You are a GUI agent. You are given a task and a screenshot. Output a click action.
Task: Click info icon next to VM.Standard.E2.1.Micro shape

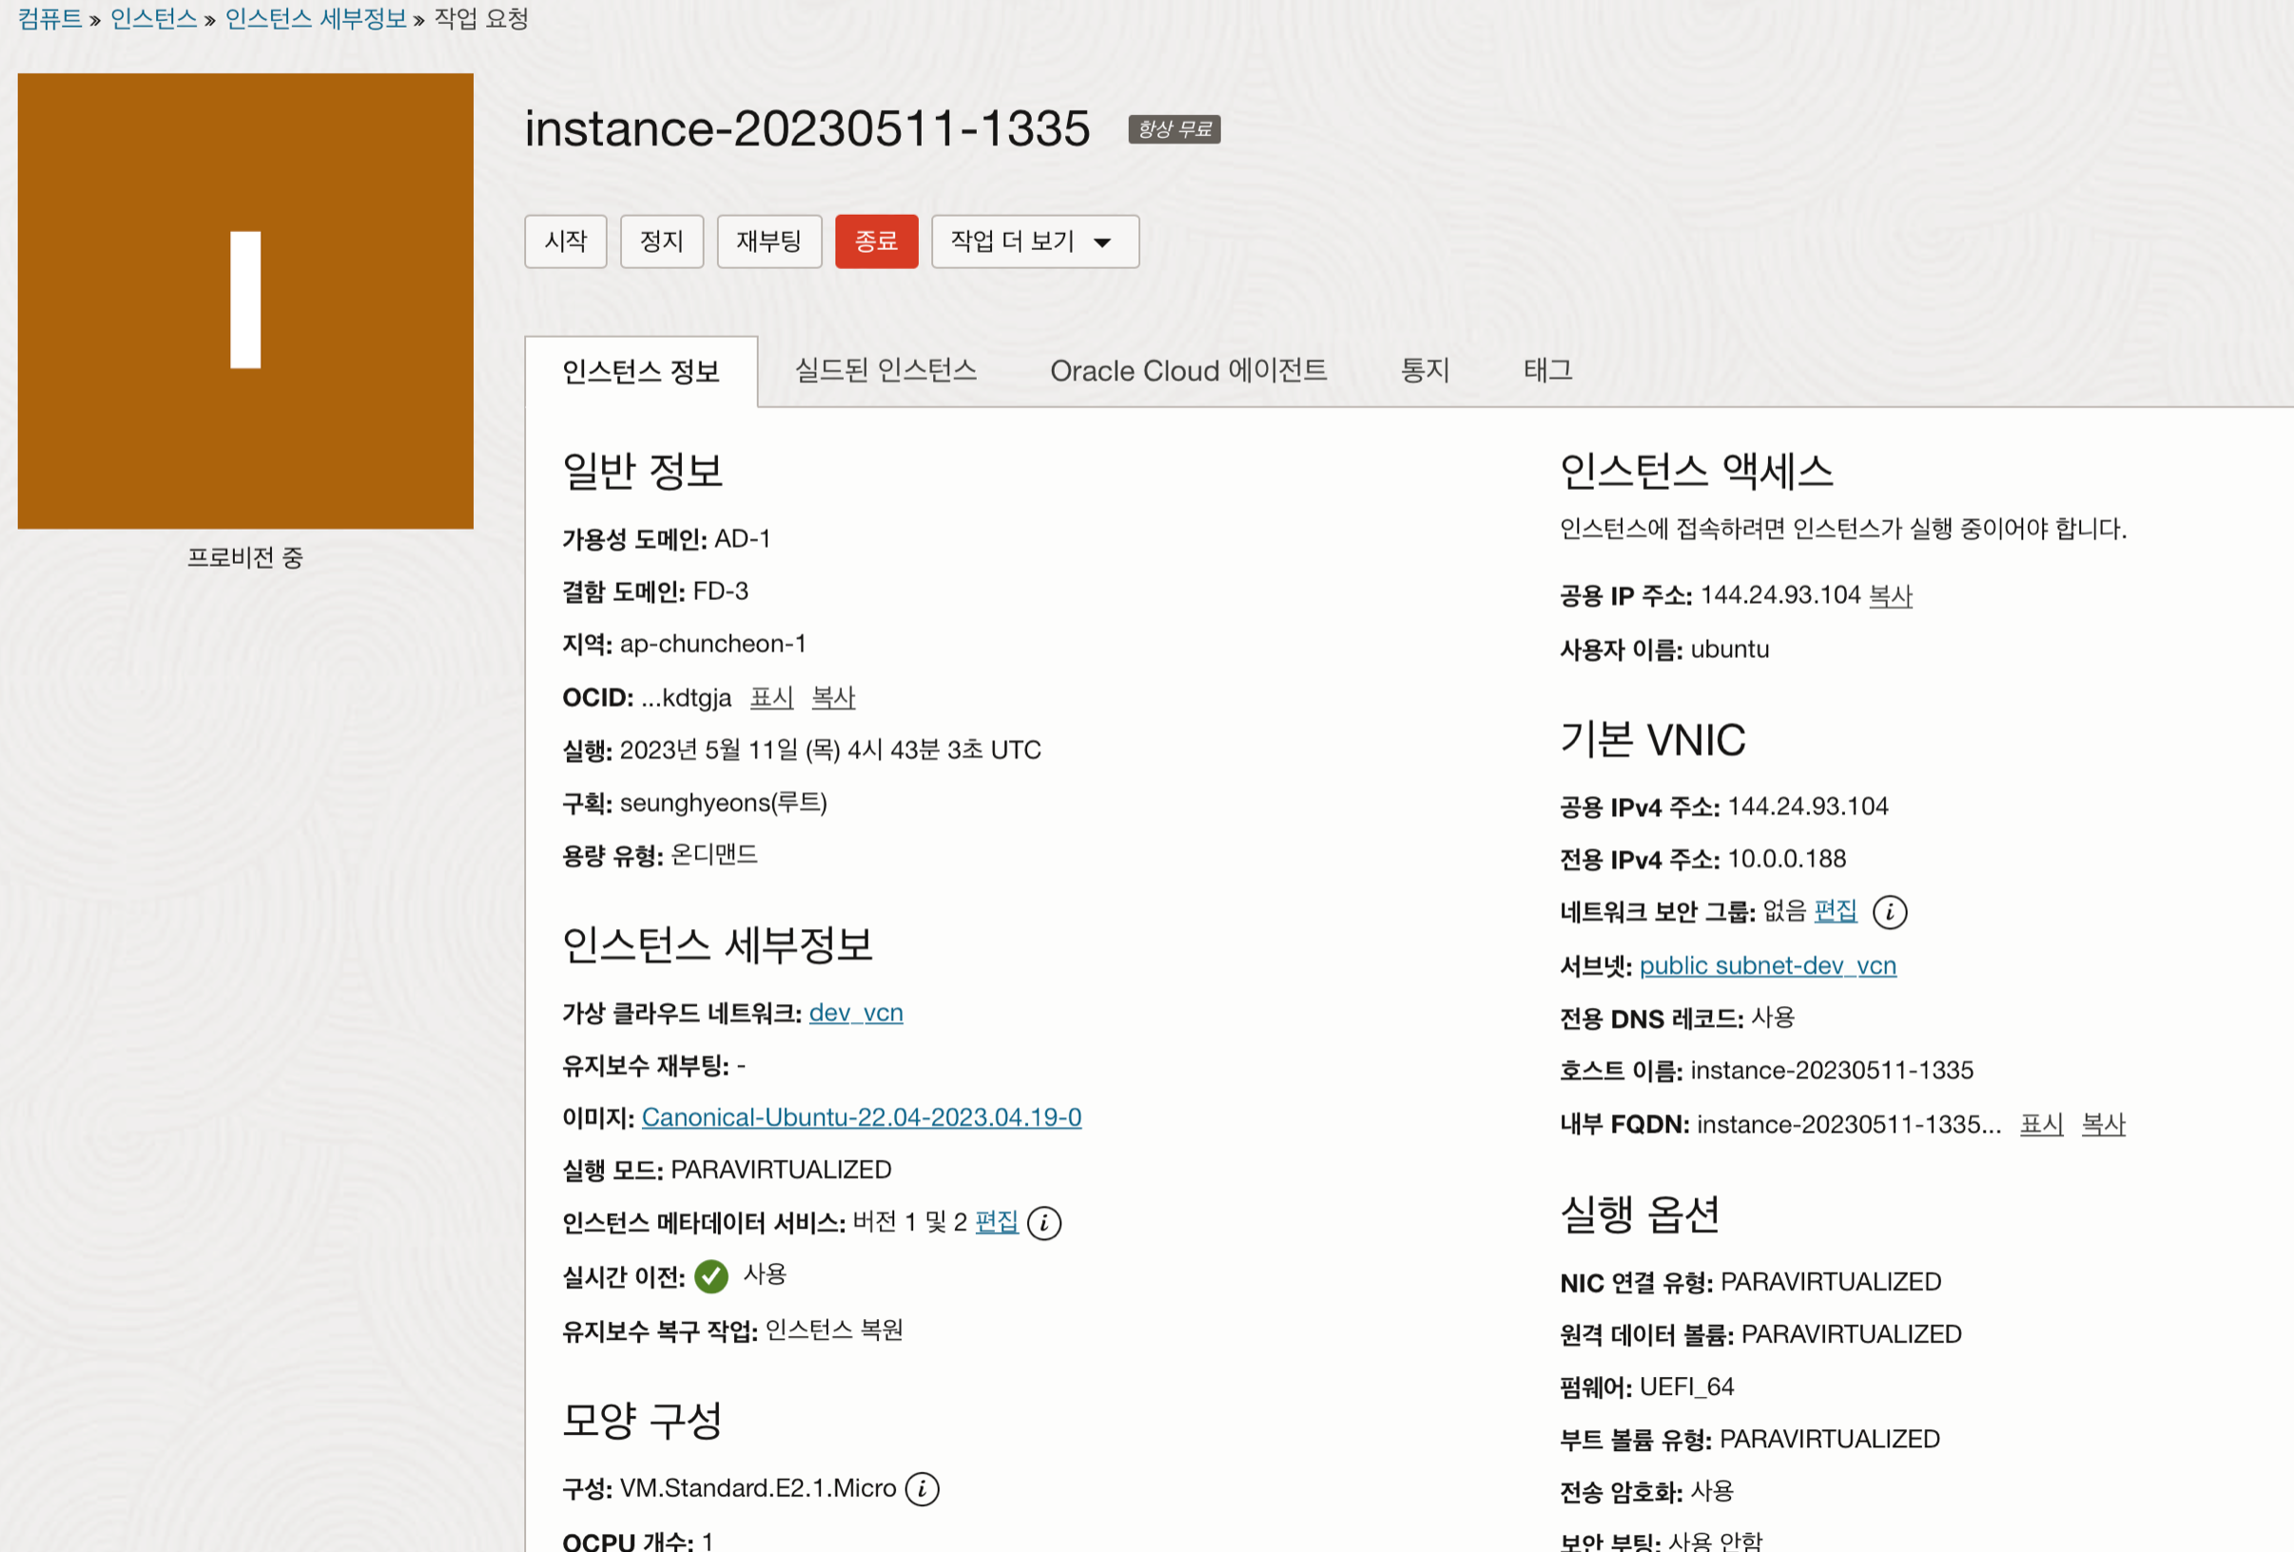pyautogui.click(x=922, y=1488)
